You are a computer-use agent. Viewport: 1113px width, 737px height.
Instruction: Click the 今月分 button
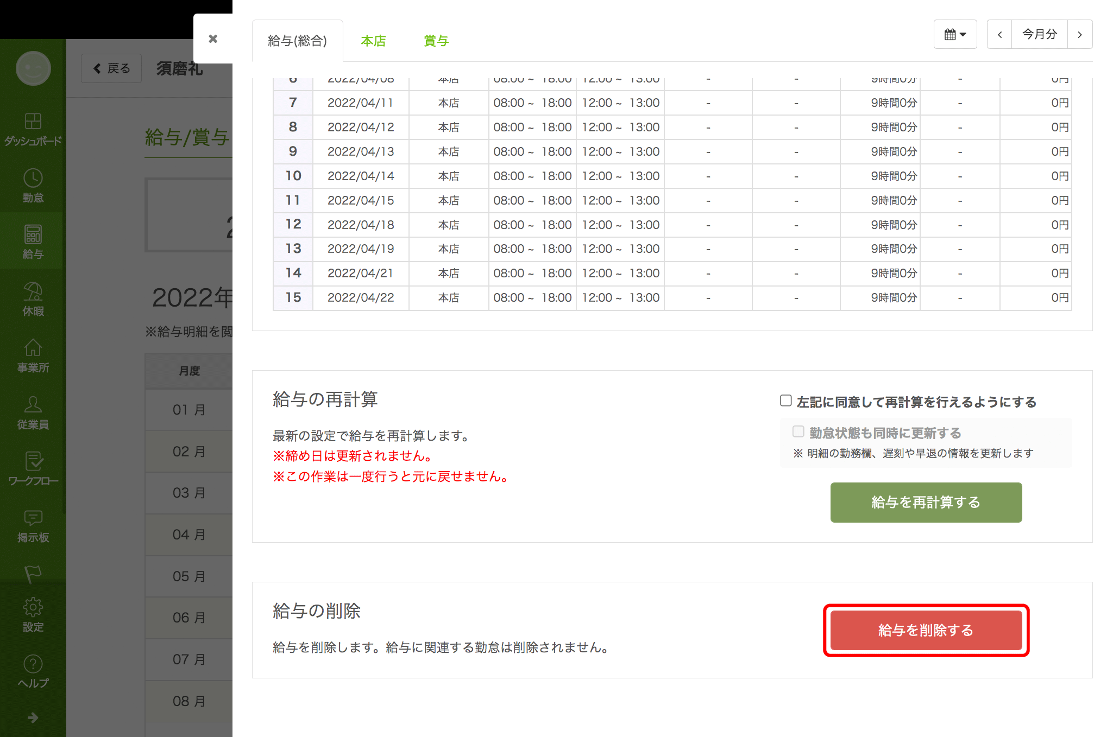(x=1040, y=34)
